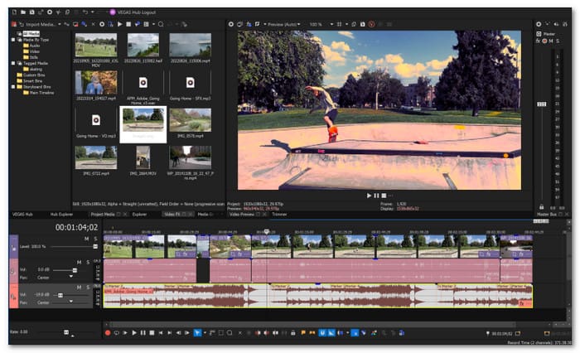Start preview in Project Media toolbar
Screen dimensions: 580x353
click(x=119, y=24)
